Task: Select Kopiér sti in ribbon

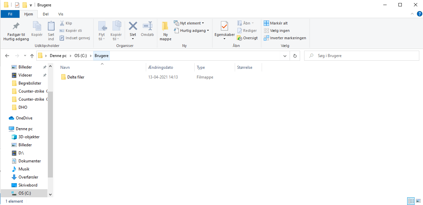Action: pyautogui.click(x=71, y=31)
